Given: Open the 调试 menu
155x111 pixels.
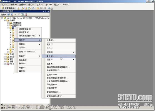Looking at the screenshot, I should tap(31, 4).
